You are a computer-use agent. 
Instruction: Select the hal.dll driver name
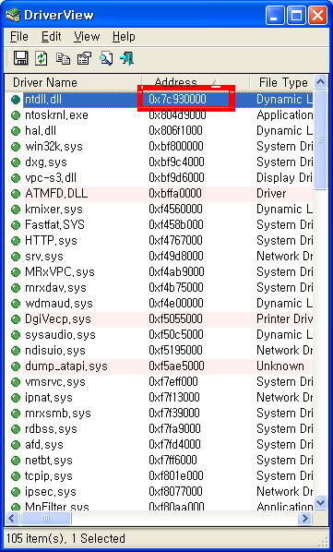click(41, 131)
